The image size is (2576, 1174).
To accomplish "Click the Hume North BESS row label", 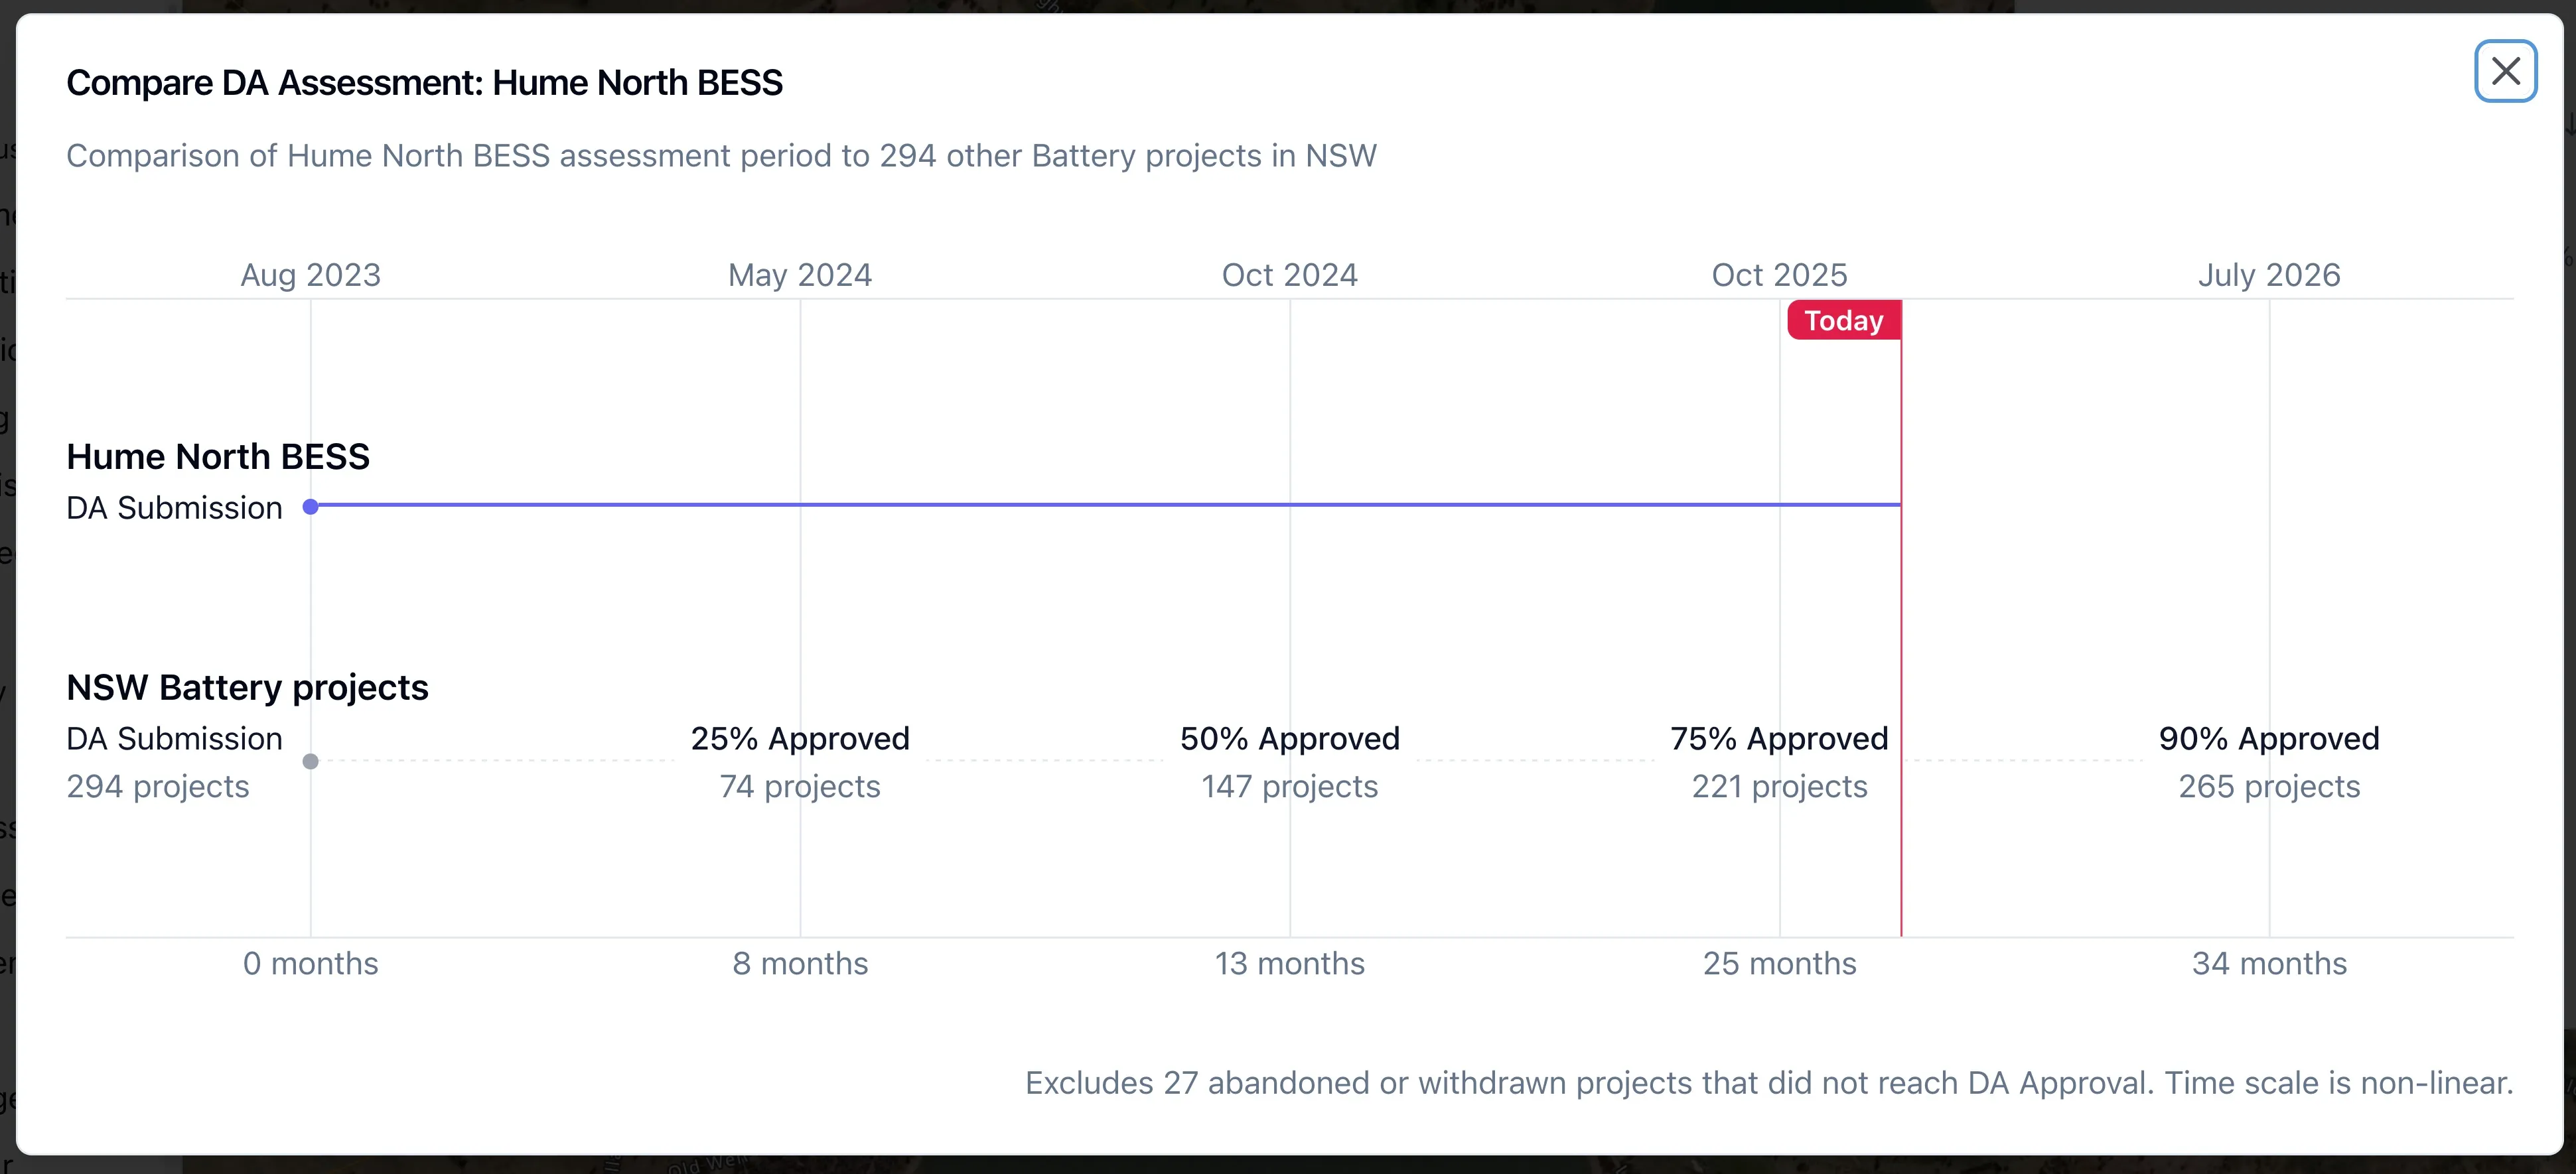I will [218, 456].
